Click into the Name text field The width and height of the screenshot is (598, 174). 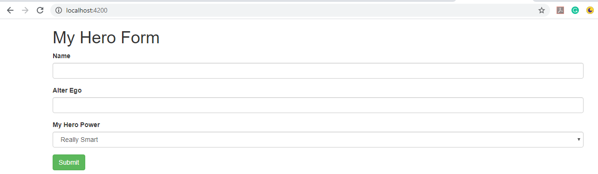[x=318, y=71]
